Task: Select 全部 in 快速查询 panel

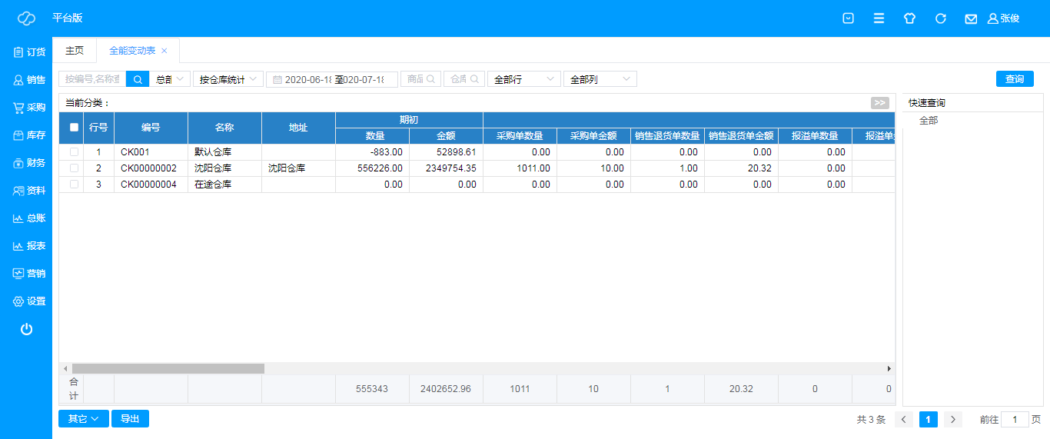Action: click(929, 121)
